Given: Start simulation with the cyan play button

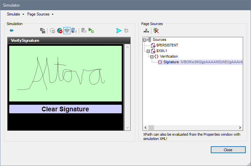Looking at the screenshot, I should click(x=119, y=31).
